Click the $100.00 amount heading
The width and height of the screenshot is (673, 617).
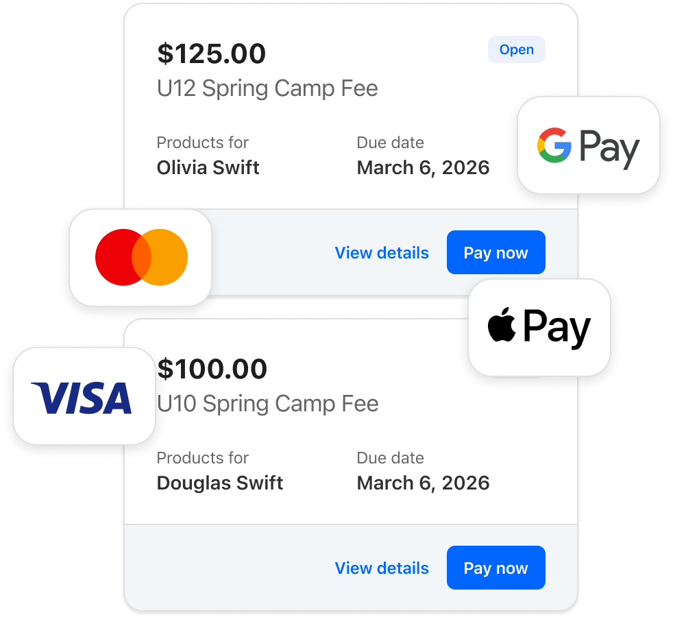212,369
